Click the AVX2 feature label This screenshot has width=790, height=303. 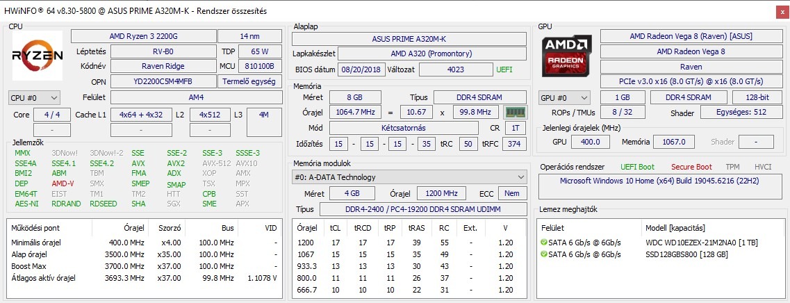pyautogui.click(x=176, y=163)
